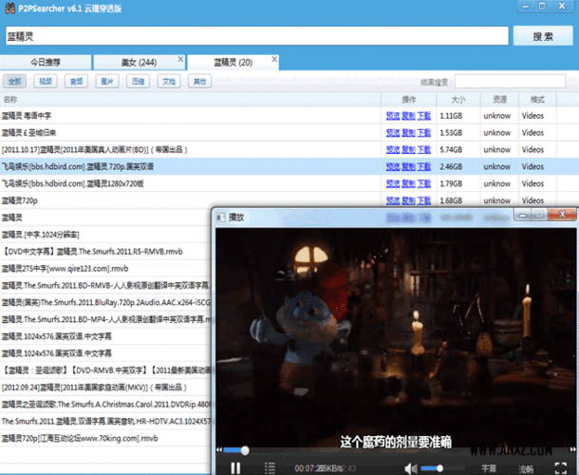This screenshot has height=475, width=579.
Task: Open the 字幕 subtitle menu in the player
Action: pos(489,468)
